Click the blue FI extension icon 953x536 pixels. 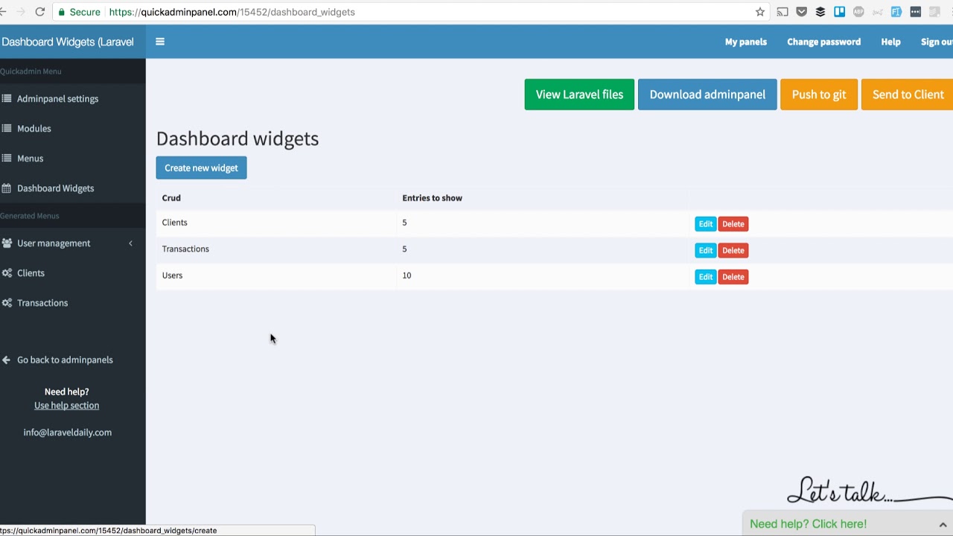896,12
